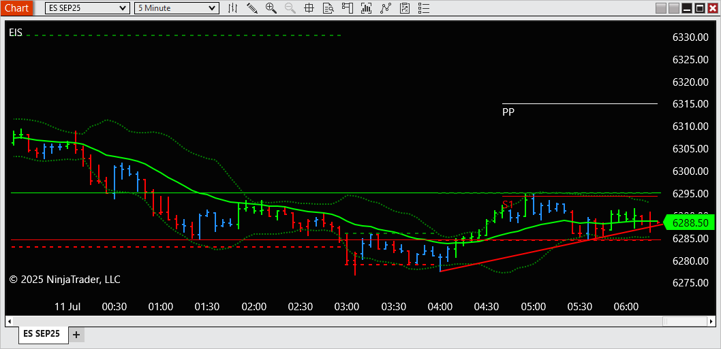This screenshot has width=721, height=349.
Task: Click the 05:30 time axis label
Action: (x=580, y=306)
